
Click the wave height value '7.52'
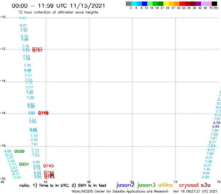[34, 140]
